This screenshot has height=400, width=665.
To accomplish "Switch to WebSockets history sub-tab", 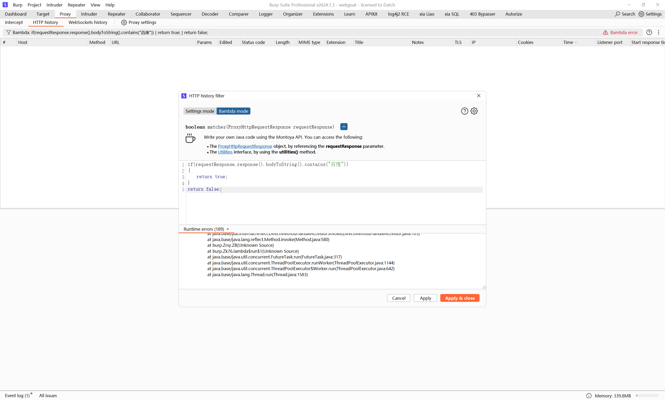I will pos(88,22).
